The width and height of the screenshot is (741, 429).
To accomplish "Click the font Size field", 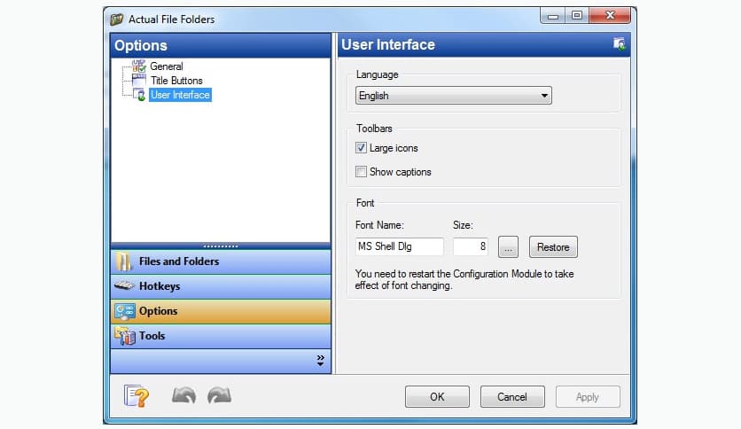I will click(471, 246).
